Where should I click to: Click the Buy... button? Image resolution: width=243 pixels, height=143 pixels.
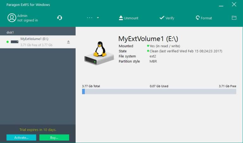54,137
